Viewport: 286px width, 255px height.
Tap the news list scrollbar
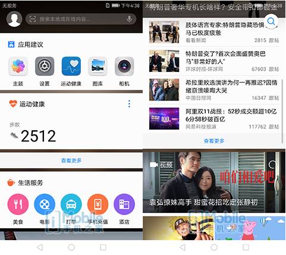(282, 111)
